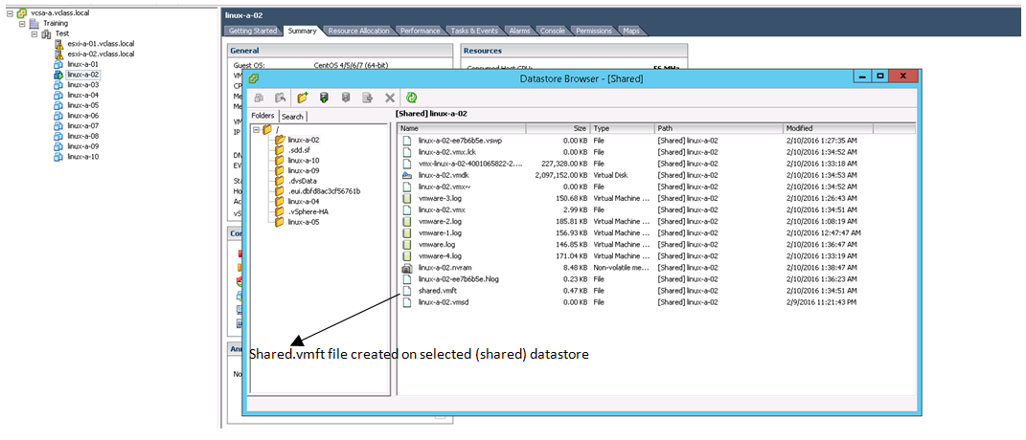Switch to the Search tab in Datastore Browser

point(292,117)
